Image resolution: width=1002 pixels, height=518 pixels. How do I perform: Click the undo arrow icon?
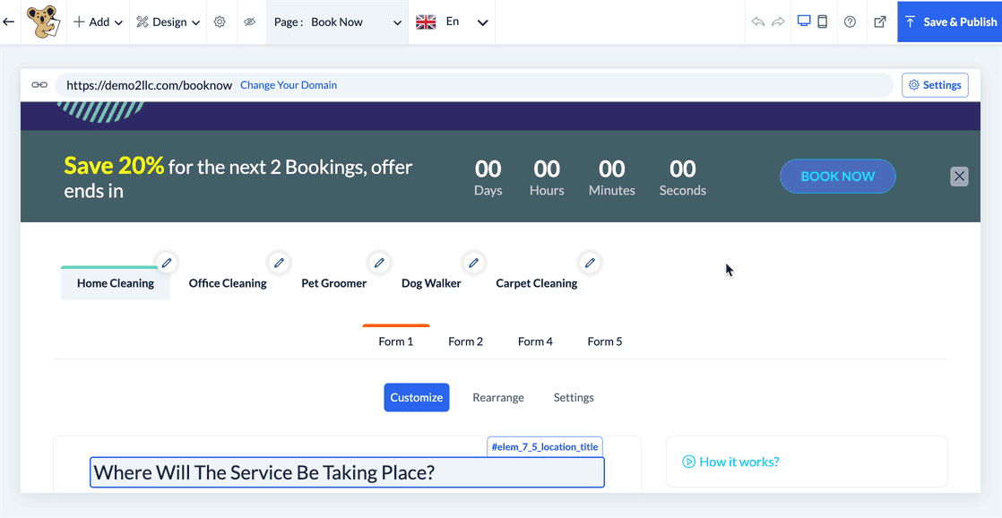pyautogui.click(x=758, y=22)
